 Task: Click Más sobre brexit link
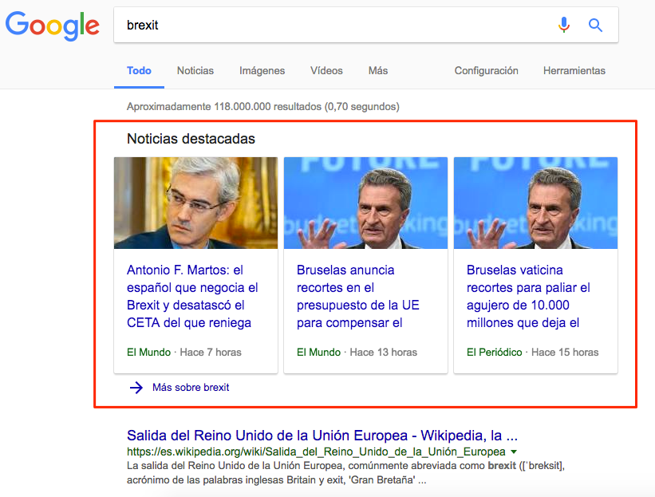(191, 388)
